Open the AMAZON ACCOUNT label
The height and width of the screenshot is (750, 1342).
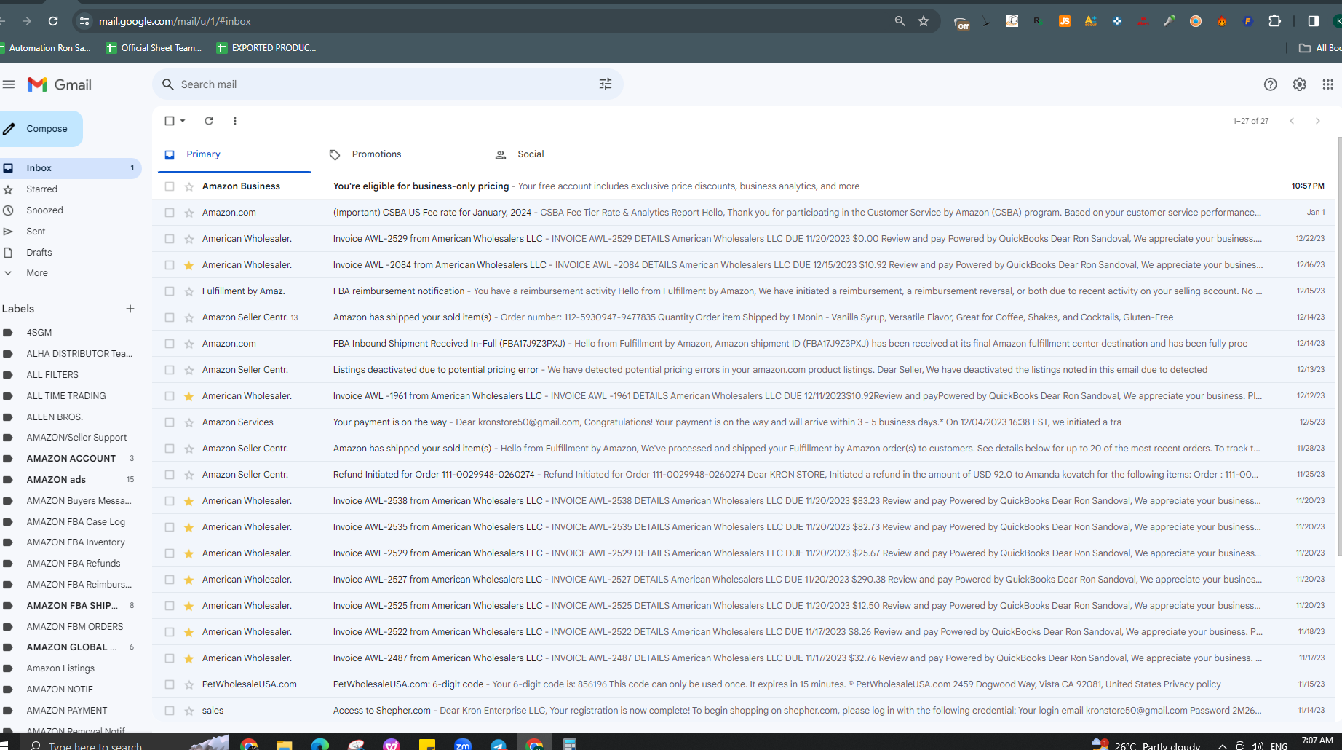[71, 459]
